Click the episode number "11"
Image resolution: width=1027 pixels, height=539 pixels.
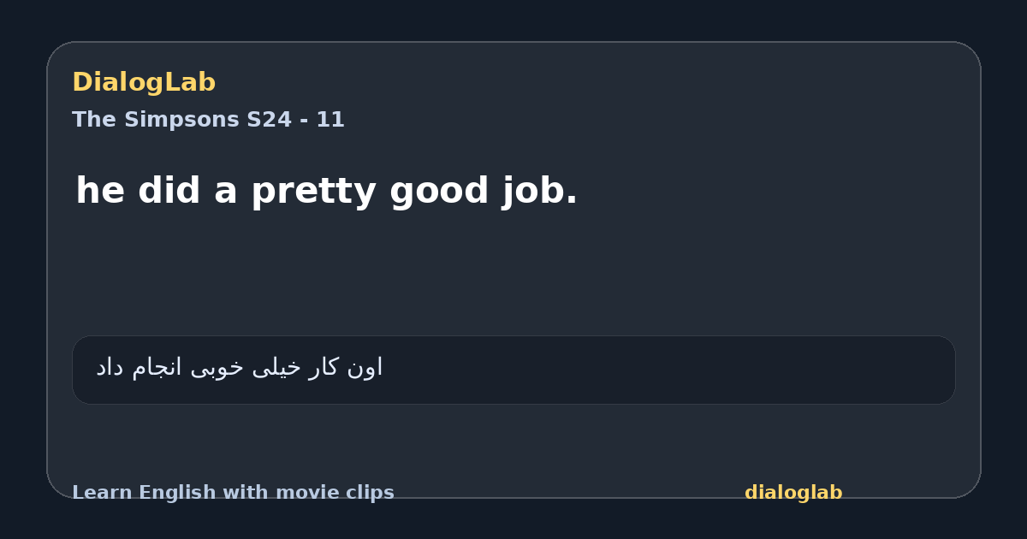point(330,120)
